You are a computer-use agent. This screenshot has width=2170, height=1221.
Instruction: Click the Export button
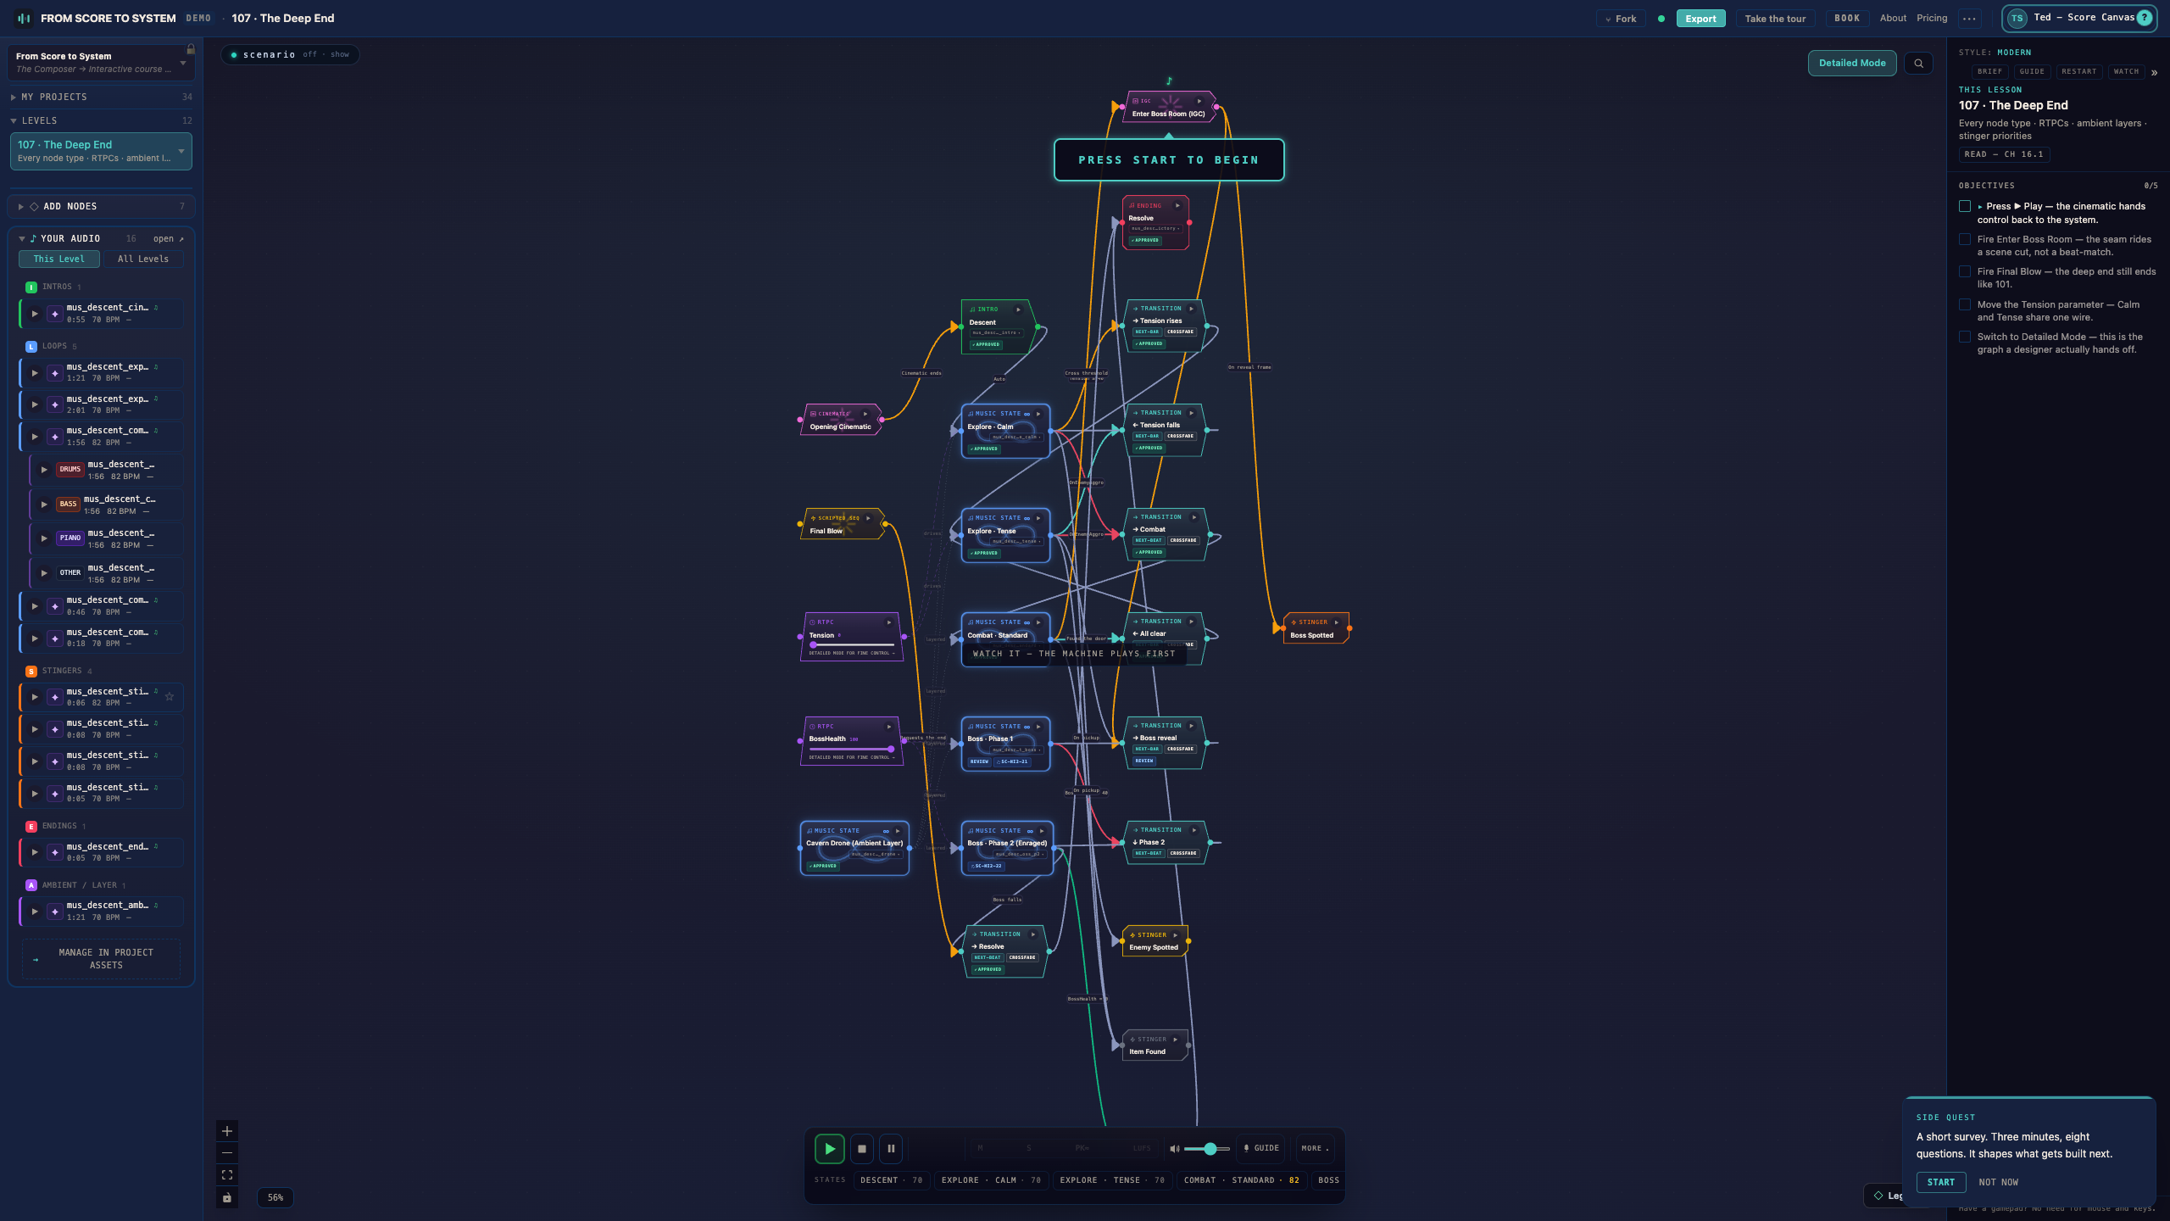pos(1700,19)
